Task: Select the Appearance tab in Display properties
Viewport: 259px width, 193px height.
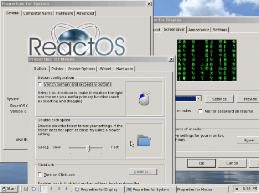Action: pyautogui.click(x=199, y=30)
